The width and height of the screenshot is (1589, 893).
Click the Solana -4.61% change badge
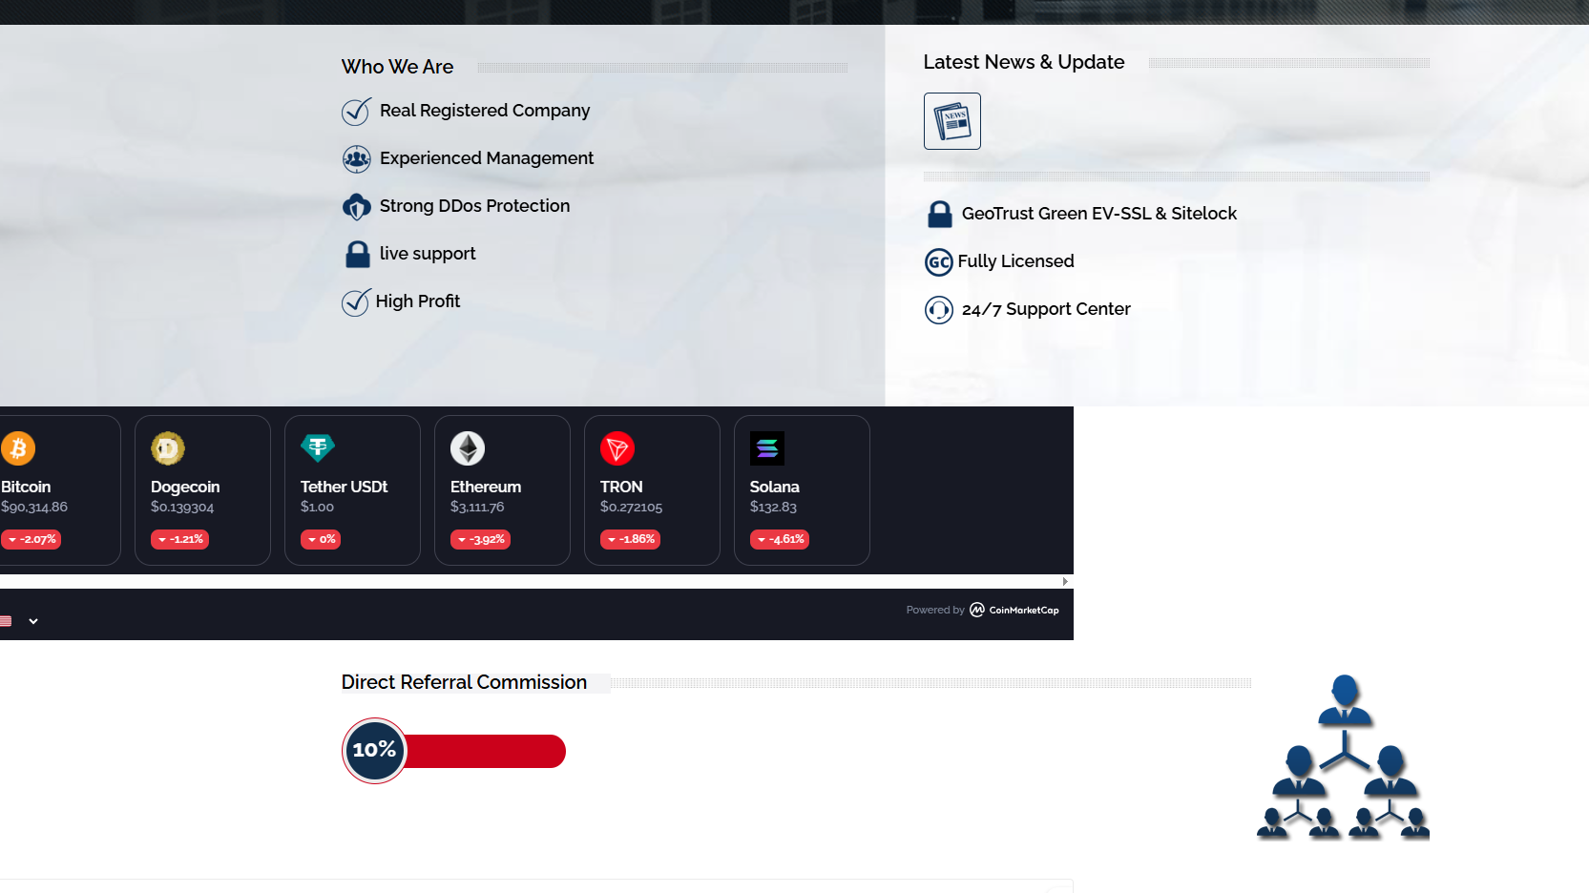pyautogui.click(x=781, y=539)
